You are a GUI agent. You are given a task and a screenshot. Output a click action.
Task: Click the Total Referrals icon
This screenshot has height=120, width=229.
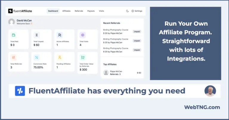click(13, 57)
